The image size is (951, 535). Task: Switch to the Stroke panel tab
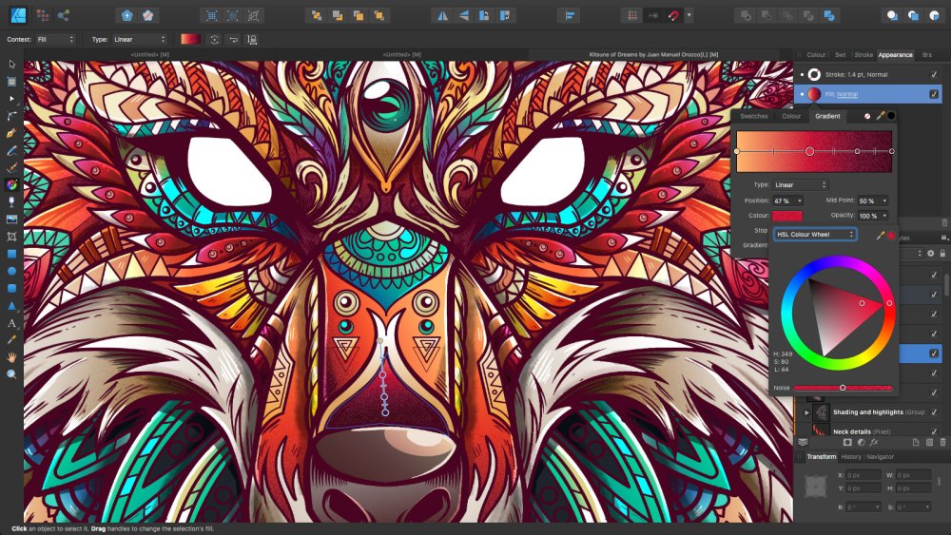[864, 54]
